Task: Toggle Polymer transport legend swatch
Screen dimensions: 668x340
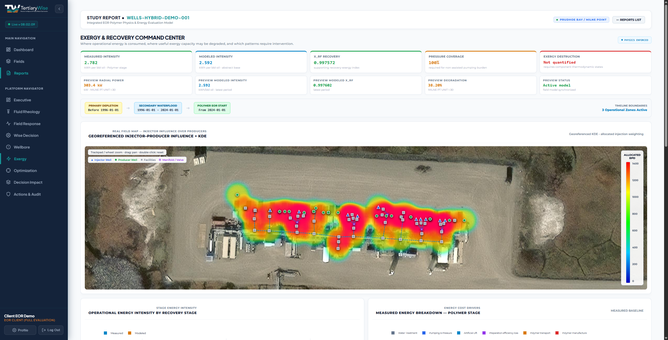Action: click(x=525, y=333)
